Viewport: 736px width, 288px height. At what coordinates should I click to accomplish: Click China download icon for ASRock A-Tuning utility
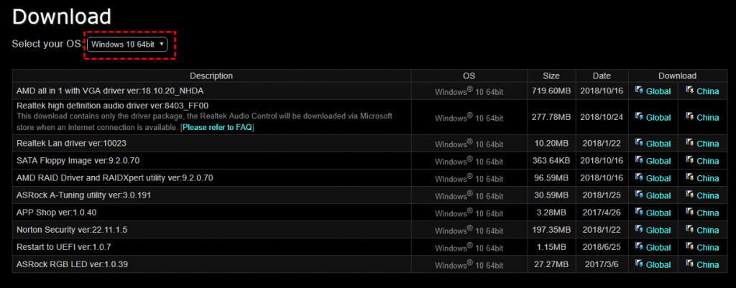tap(689, 194)
